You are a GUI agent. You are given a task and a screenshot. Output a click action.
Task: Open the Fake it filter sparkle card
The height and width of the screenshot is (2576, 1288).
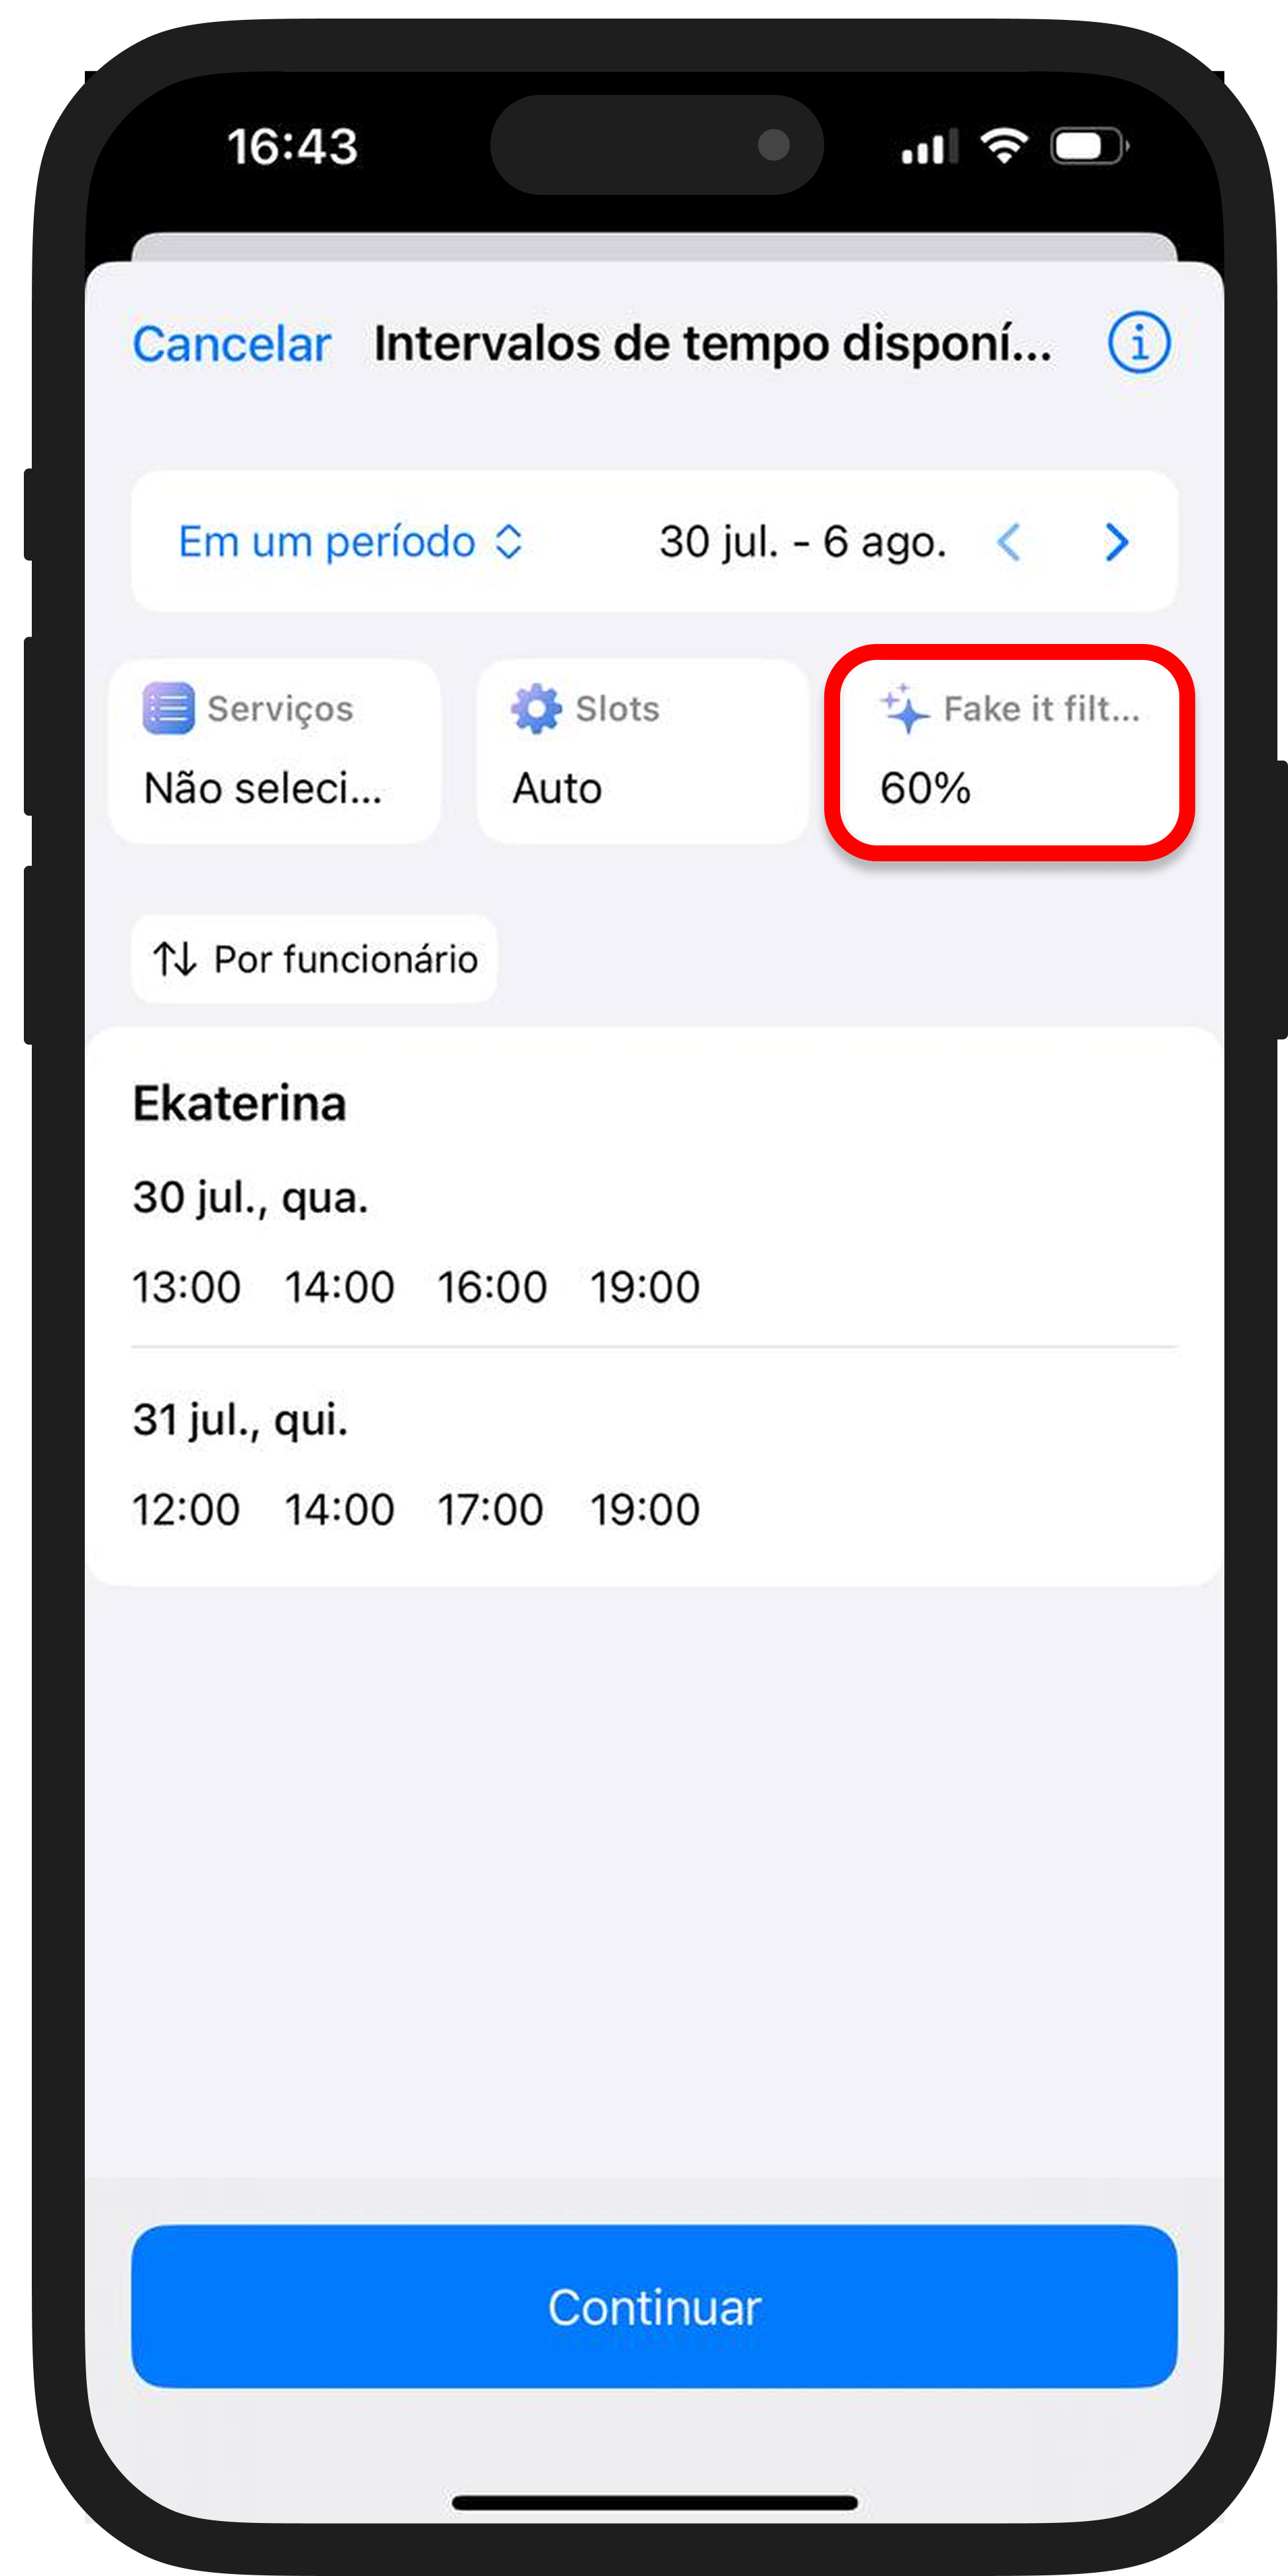point(1010,751)
